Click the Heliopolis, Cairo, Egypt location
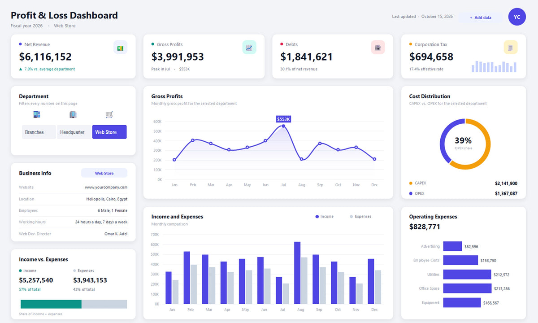Screen dimensions: 538x323 point(107,199)
